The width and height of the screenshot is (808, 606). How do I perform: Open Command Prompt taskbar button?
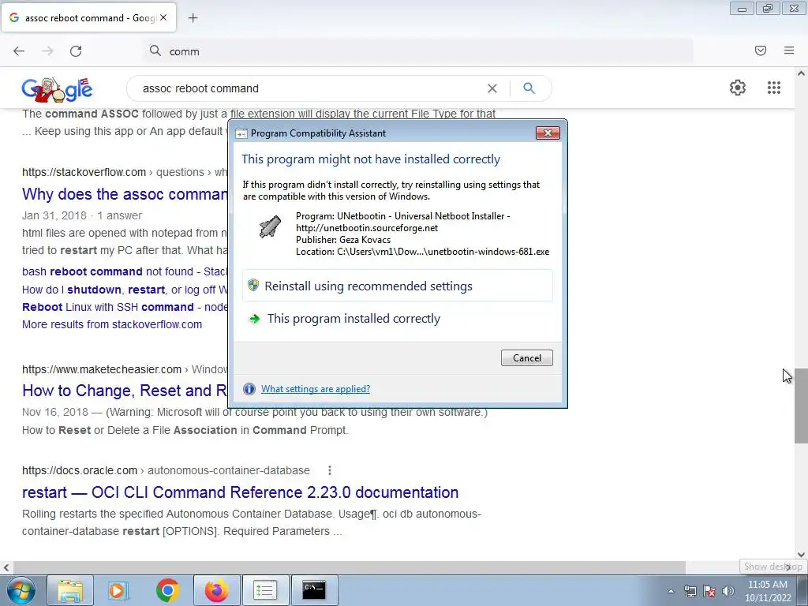[x=314, y=590]
